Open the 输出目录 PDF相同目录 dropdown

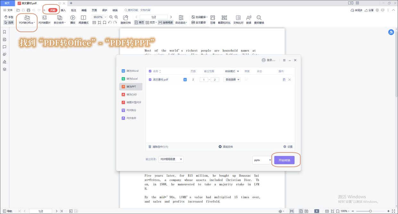click(171, 159)
